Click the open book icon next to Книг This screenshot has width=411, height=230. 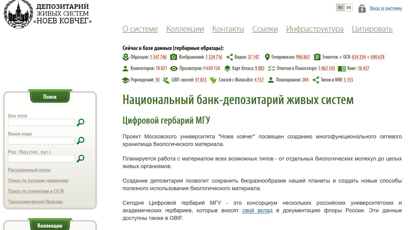tap(342, 69)
